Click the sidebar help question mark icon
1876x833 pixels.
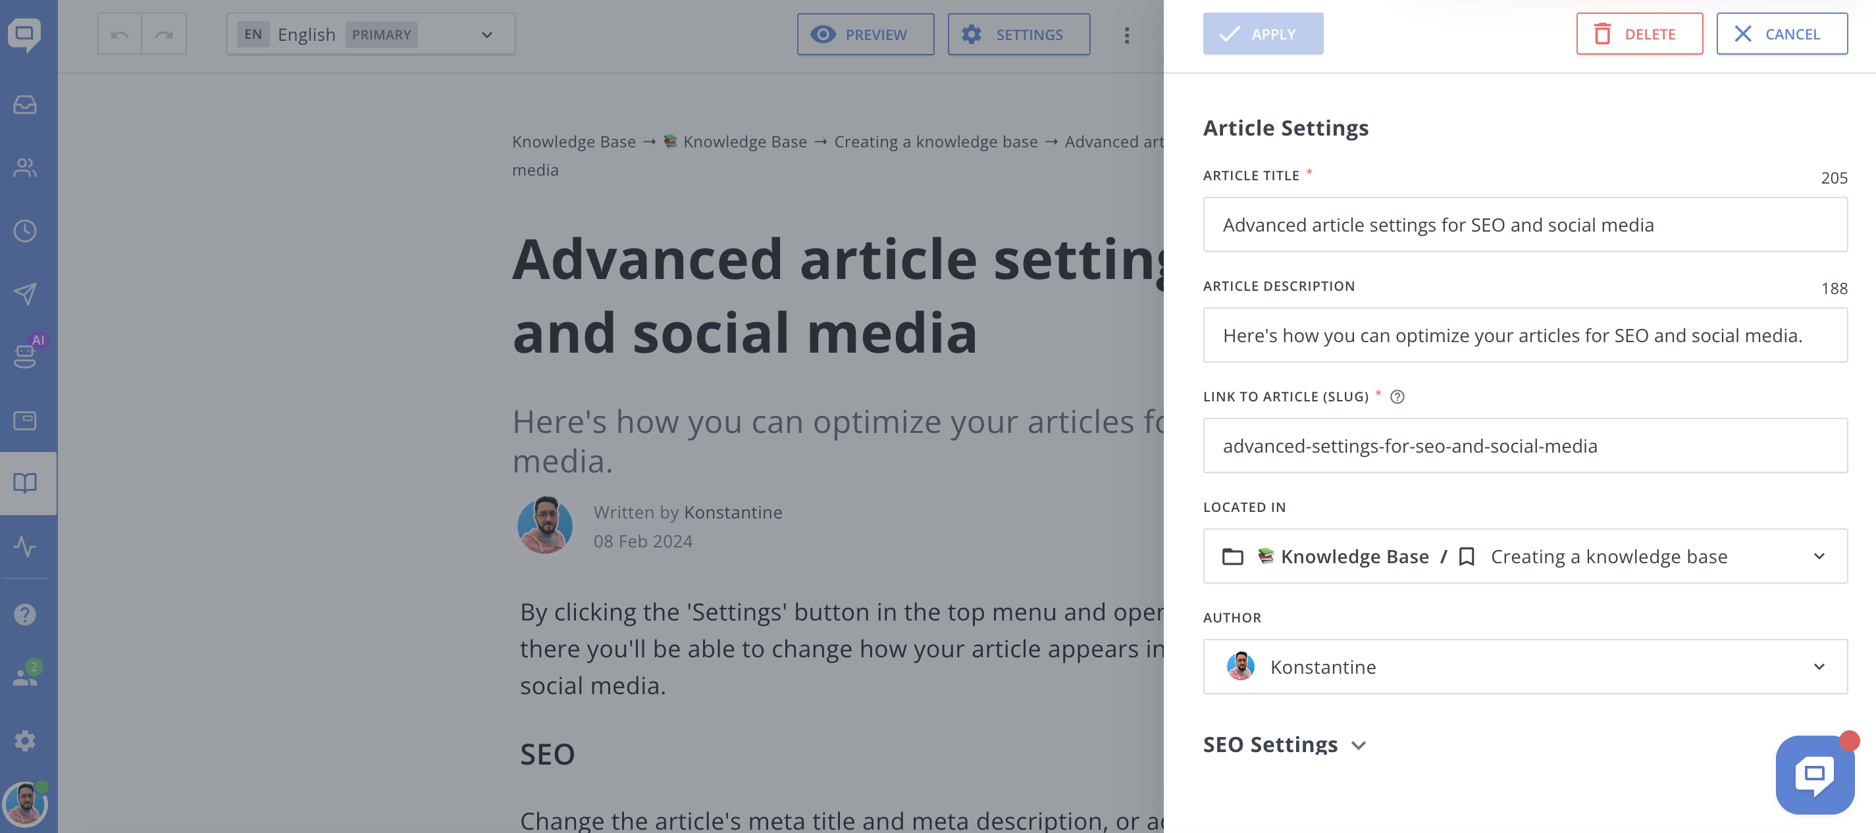pyautogui.click(x=26, y=615)
